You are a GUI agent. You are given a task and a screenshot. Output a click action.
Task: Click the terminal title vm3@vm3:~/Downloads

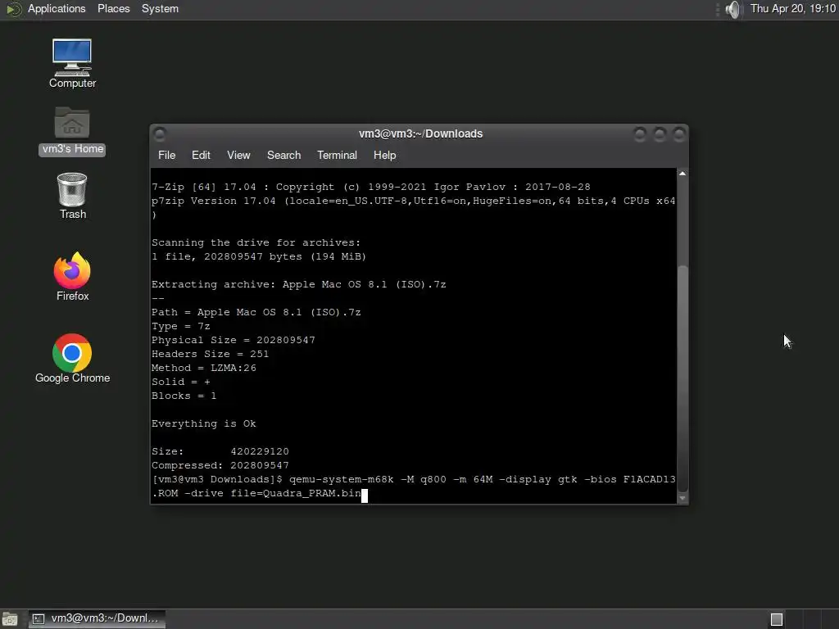[x=420, y=133]
